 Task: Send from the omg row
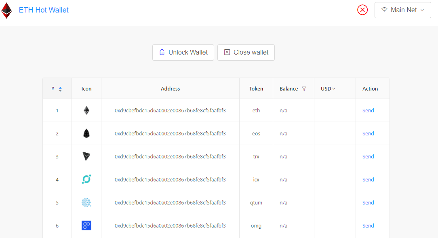pos(368,225)
